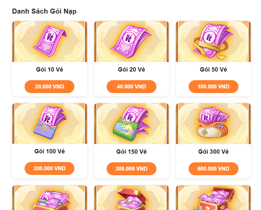The image size is (261, 210).
Task: Click the ribbon-tied ticket bundle icon
Action: pyautogui.click(x=214, y=41)
